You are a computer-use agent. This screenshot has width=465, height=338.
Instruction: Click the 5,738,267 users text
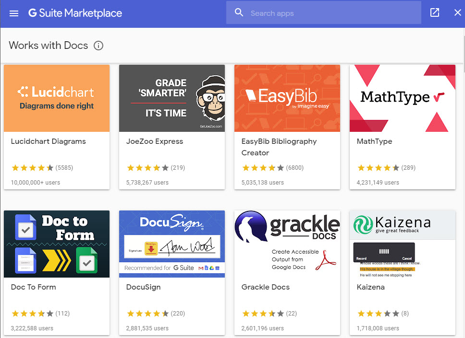[147, 183]
